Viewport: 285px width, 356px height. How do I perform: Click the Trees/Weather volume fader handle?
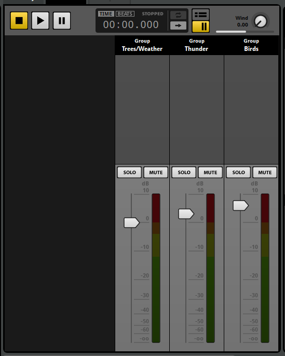pyautogui.click(x=131, y=222)
